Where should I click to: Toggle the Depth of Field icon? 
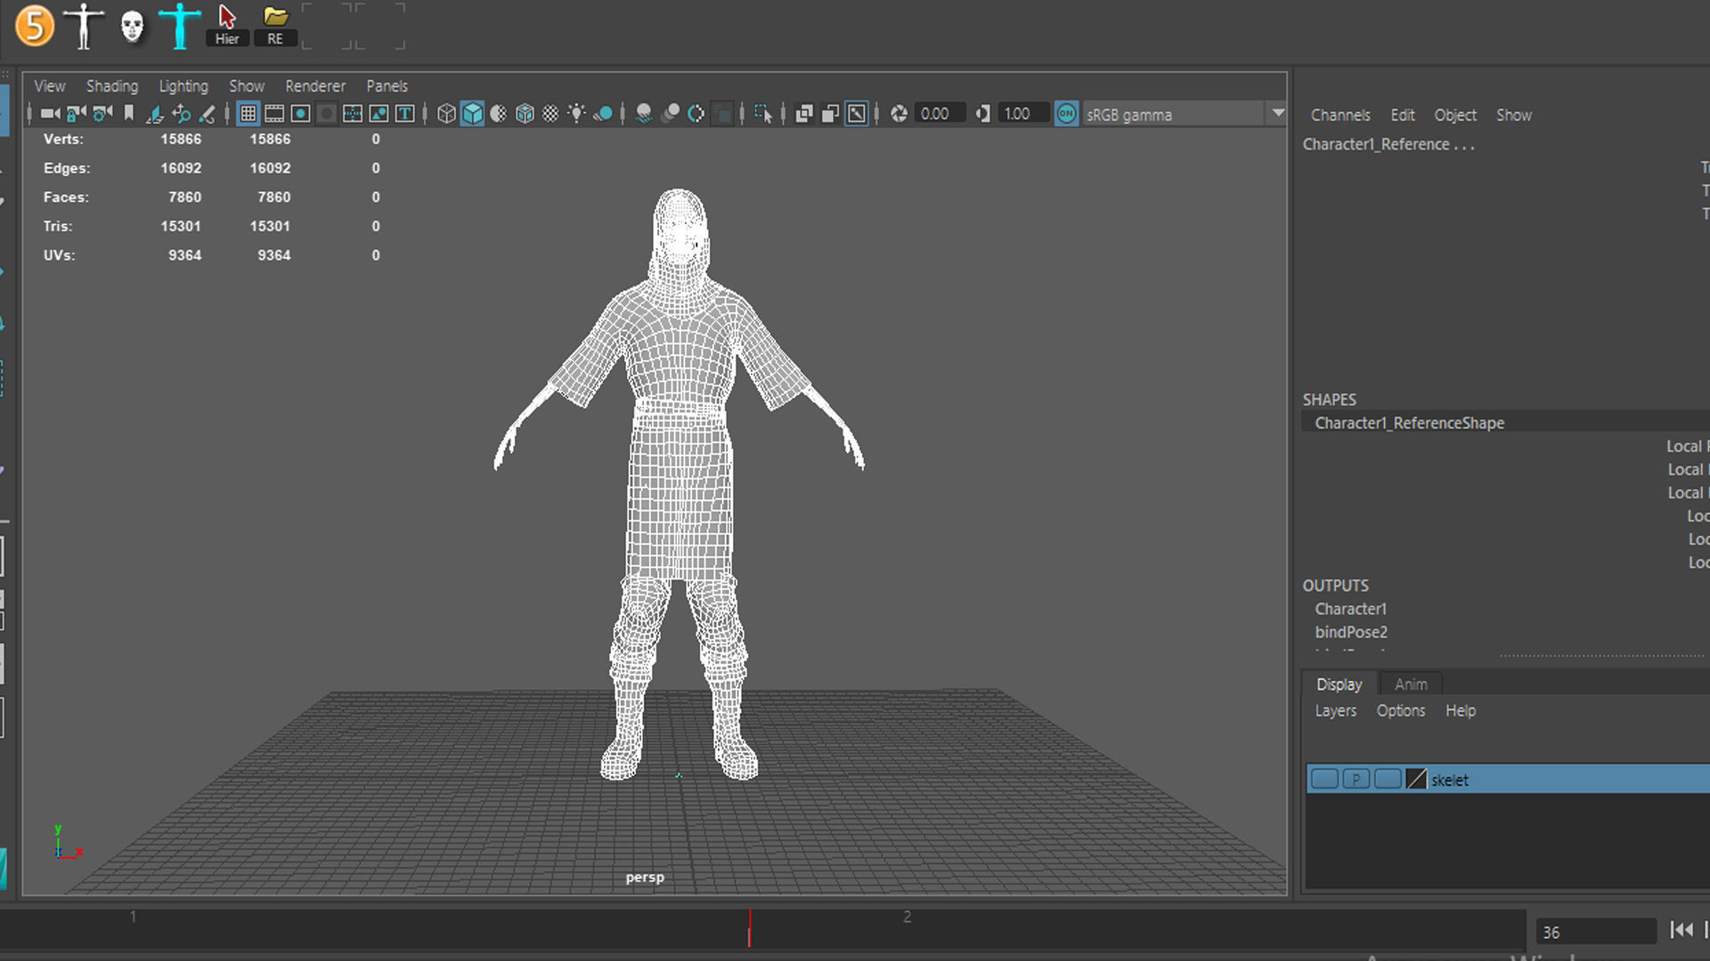(723, 114)
